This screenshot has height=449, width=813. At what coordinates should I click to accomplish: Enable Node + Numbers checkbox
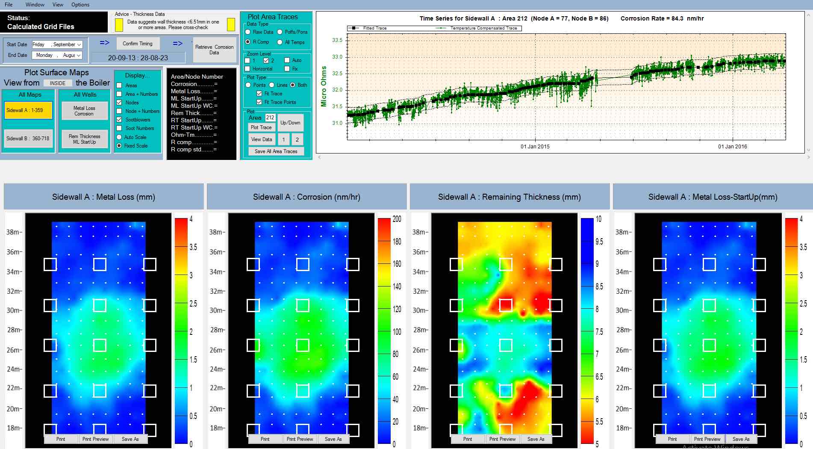(119, 111)
